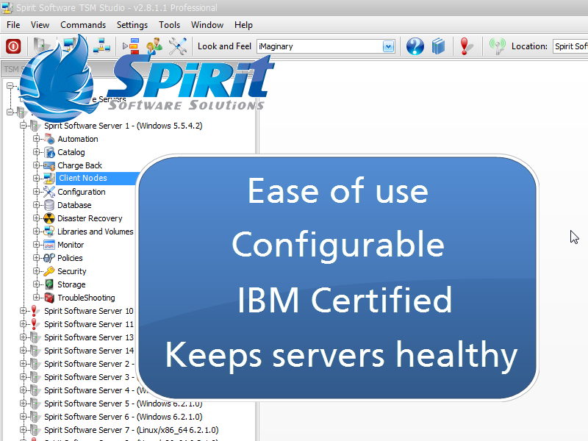The image size is (588, 441).
Task: Open the books documentation icon
Action: (438, 46)
